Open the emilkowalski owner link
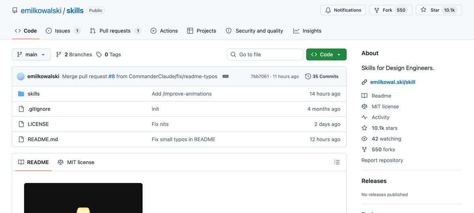474x213 pixels. tap(41, 11)
